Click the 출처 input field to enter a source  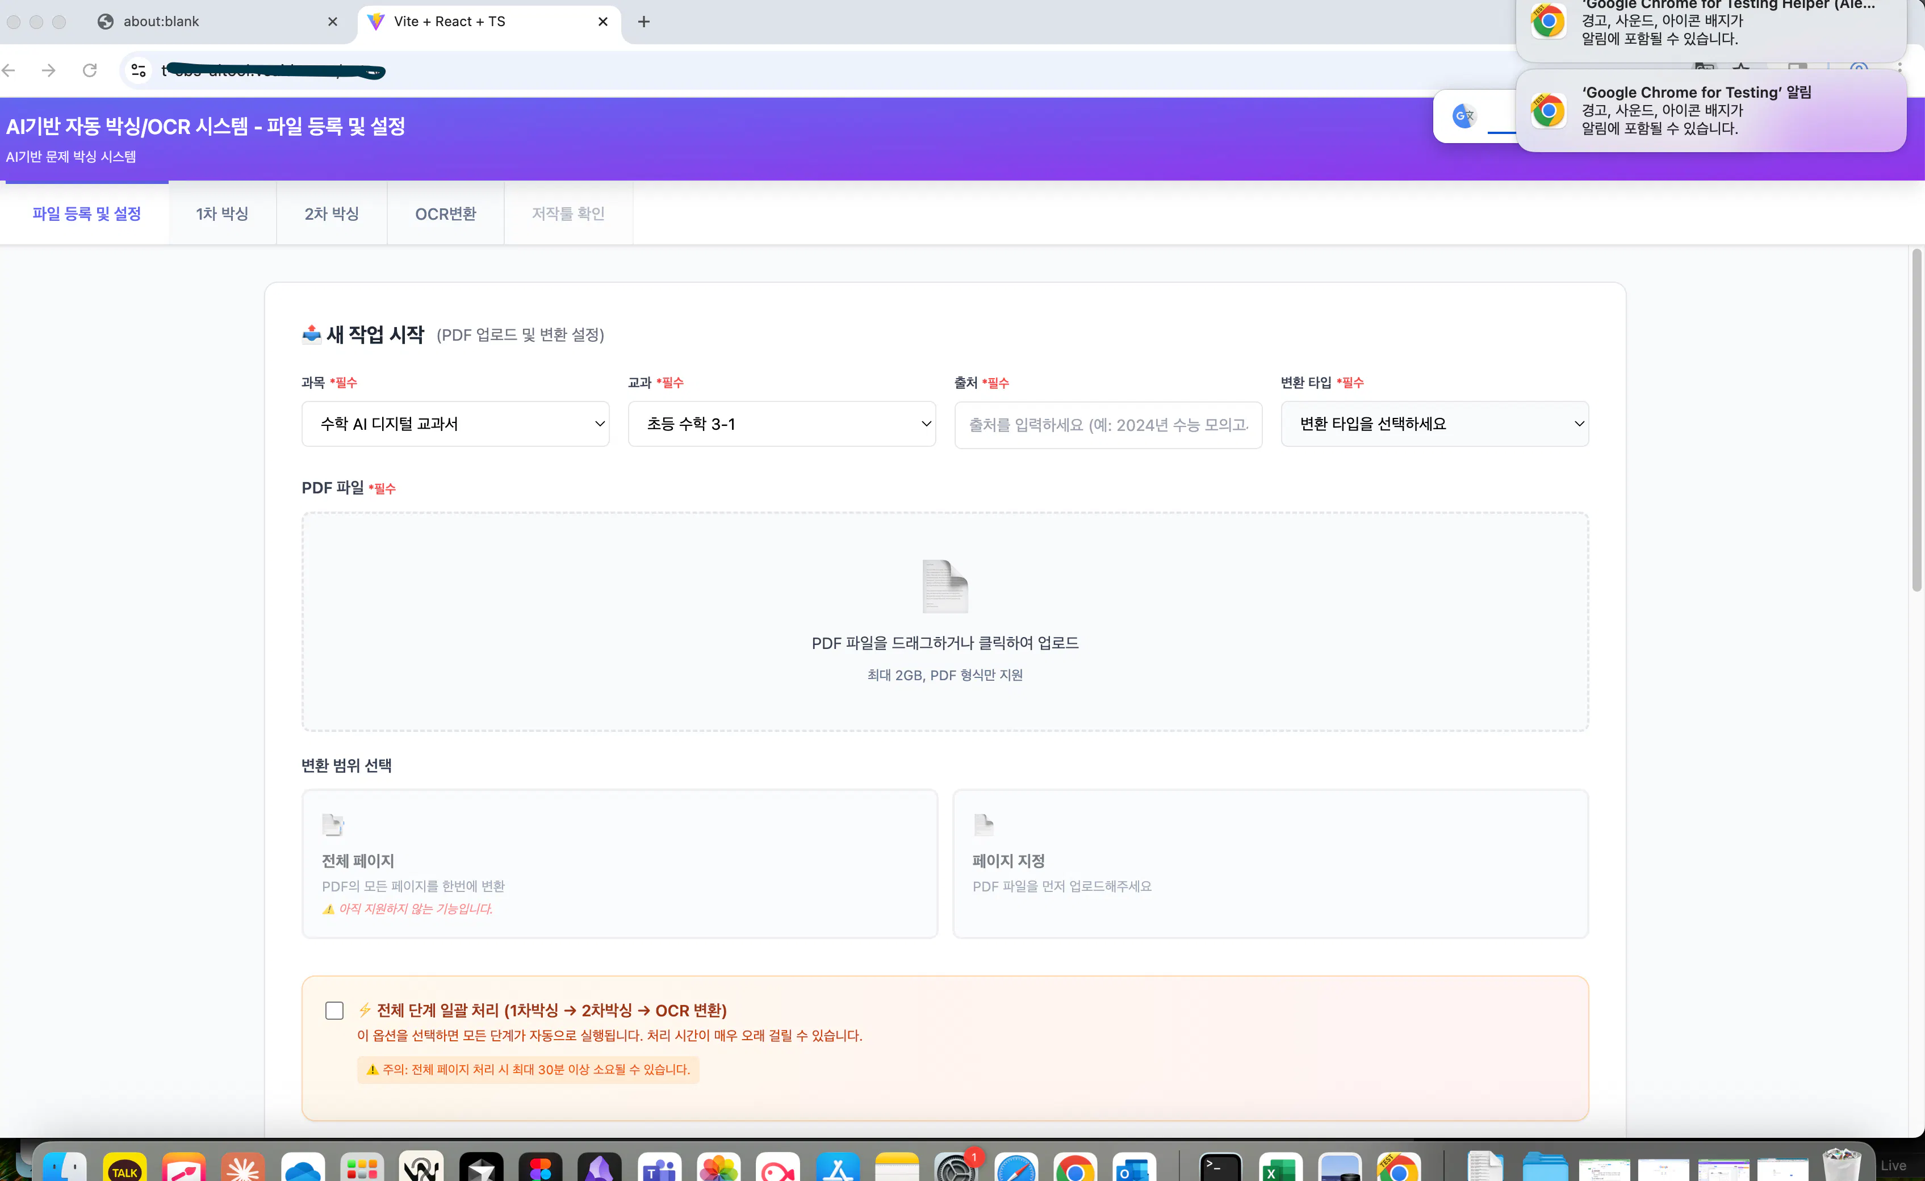point(1108,424)
